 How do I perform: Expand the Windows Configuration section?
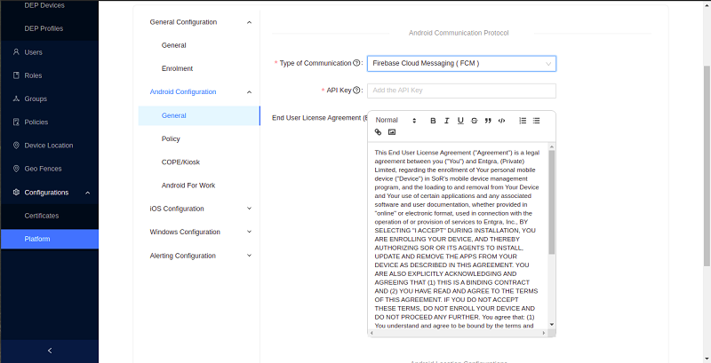click(x=199, y=232)
